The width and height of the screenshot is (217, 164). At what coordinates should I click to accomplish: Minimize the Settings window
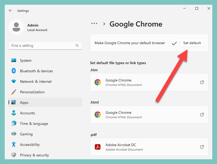(185, 8)
